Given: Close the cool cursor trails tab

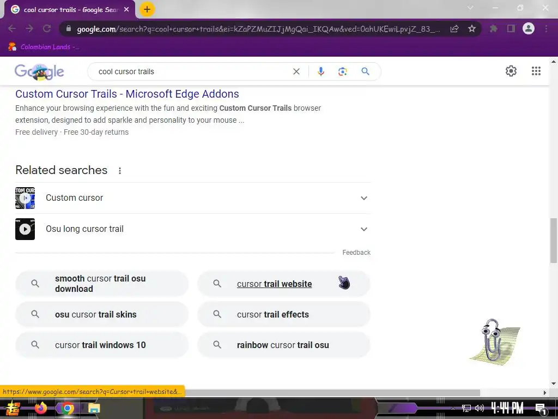Looking at the screenshot, I should click(126, 10).
